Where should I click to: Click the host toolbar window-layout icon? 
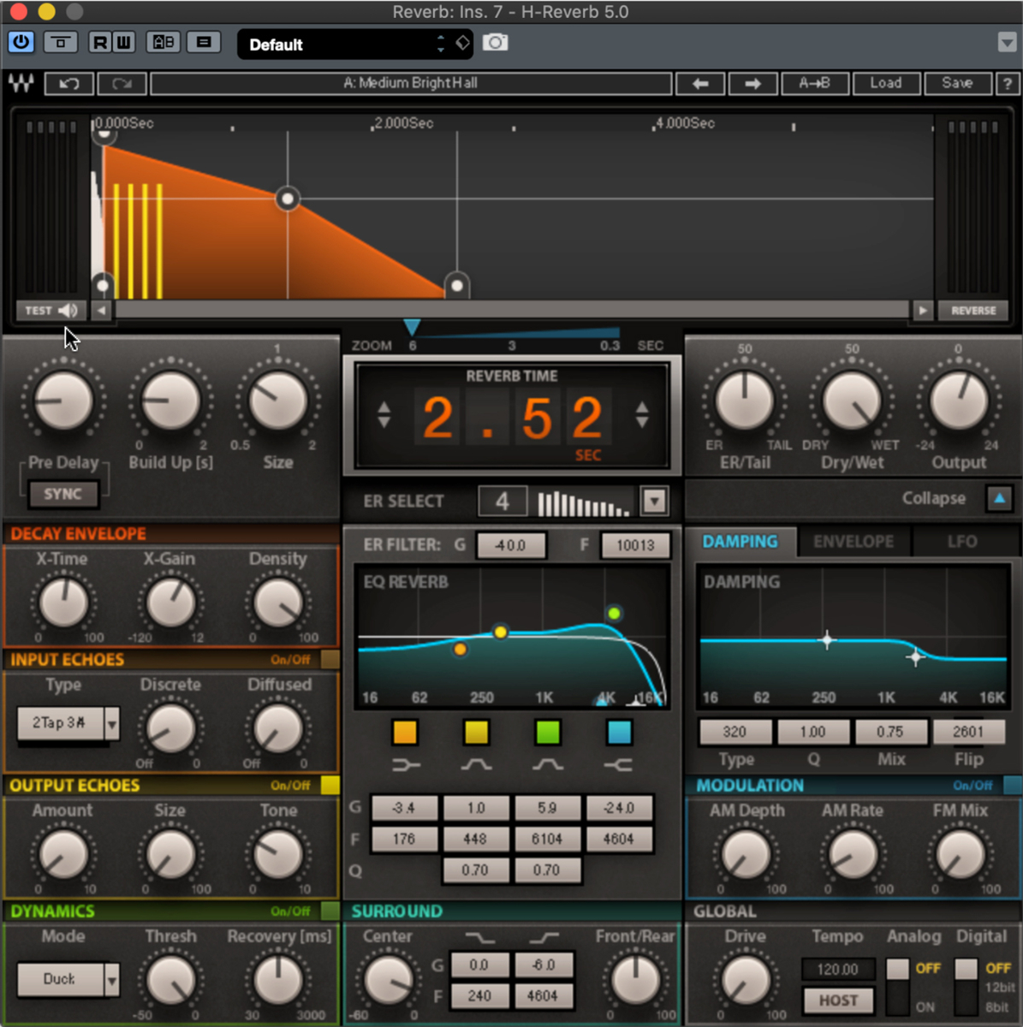(60, 42)
